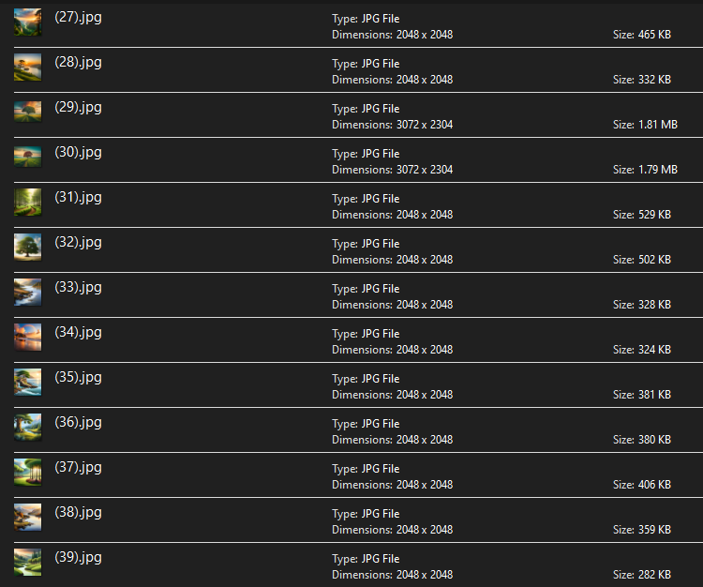Screen dimensions: 703x587
Task: Click the thumbnail icon for (29).jpg
Action: pos(27,112)
